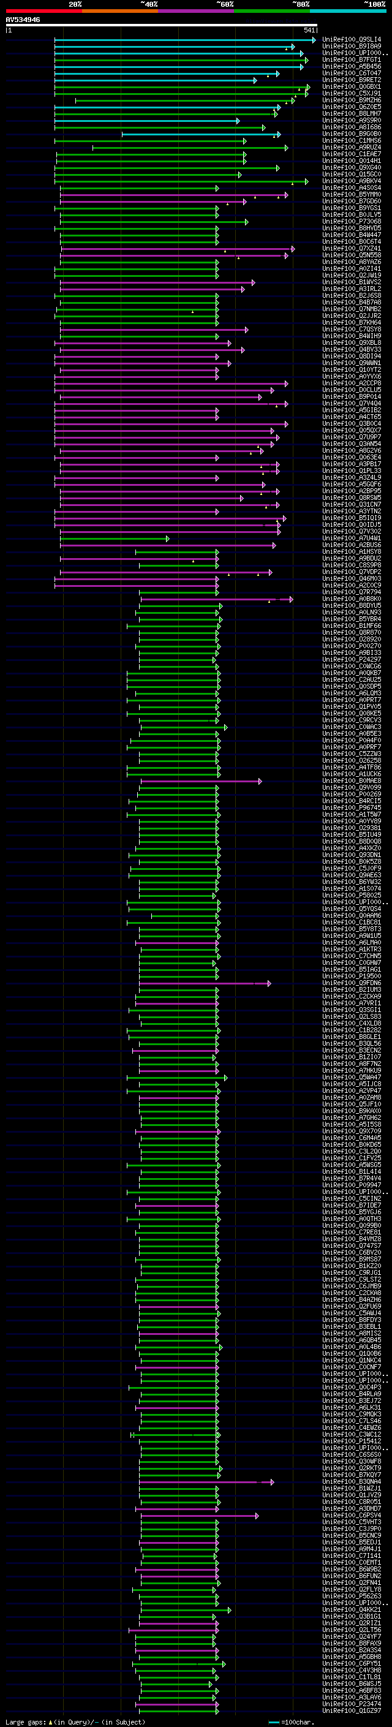Select the UniRef100_A9S9R0 label
392x1727 pixels.
coord(352,120)
